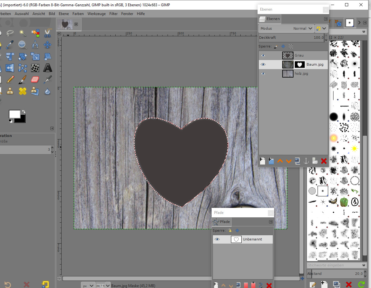Choose the Zoom magnifier tool
The image size is (371, 288).
click(22, 45)
